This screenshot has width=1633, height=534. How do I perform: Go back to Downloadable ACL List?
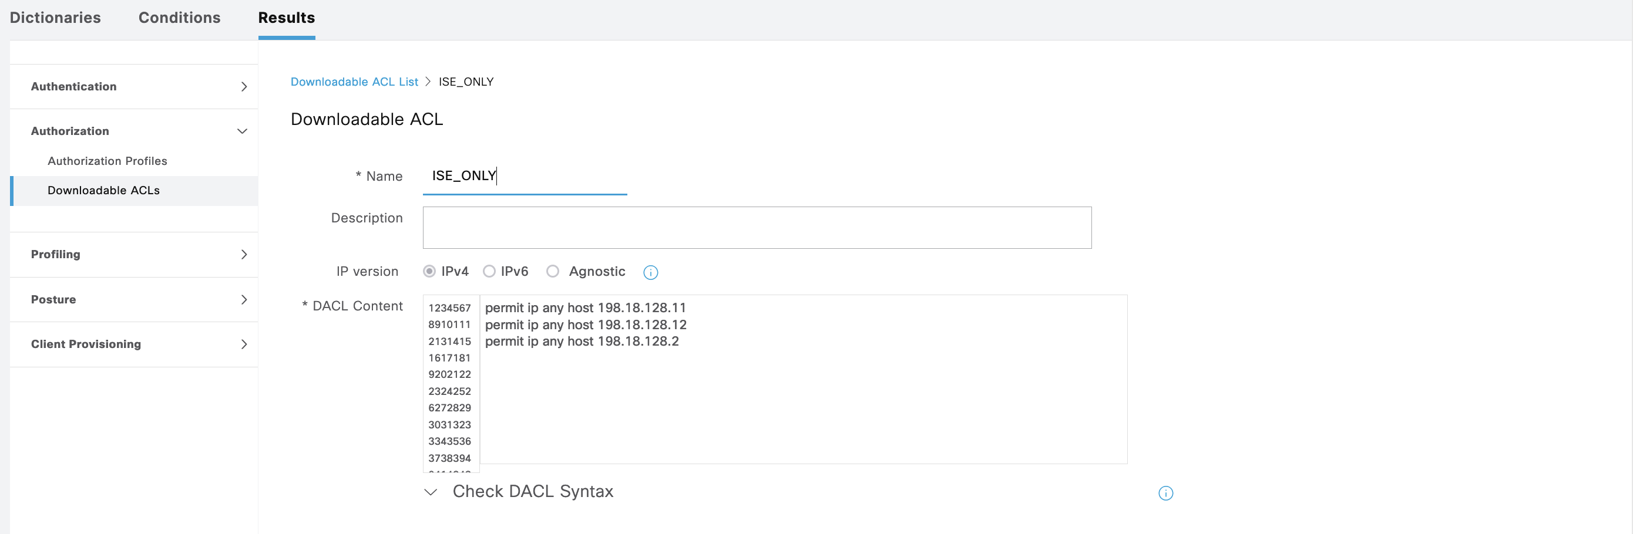tap(354, 82)
